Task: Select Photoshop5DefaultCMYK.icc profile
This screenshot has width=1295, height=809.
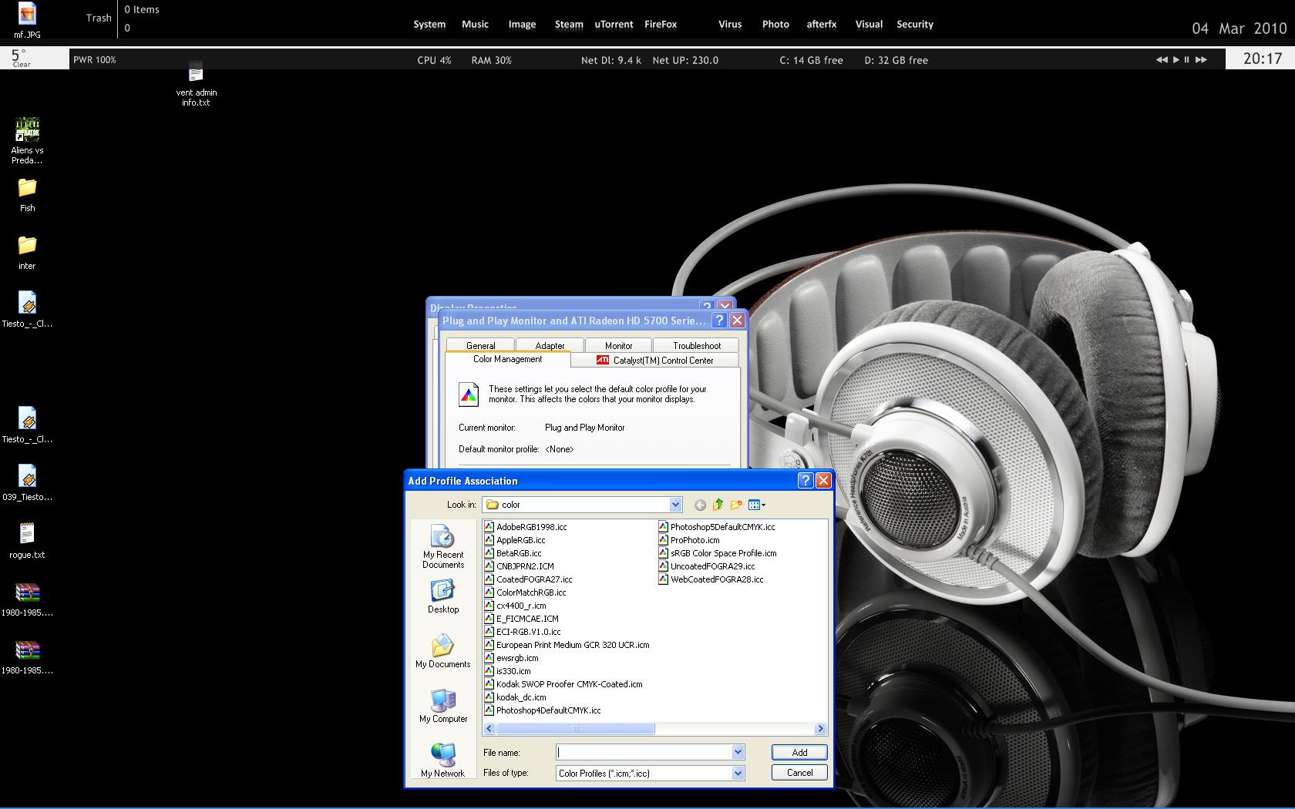Action: (717, 527)
